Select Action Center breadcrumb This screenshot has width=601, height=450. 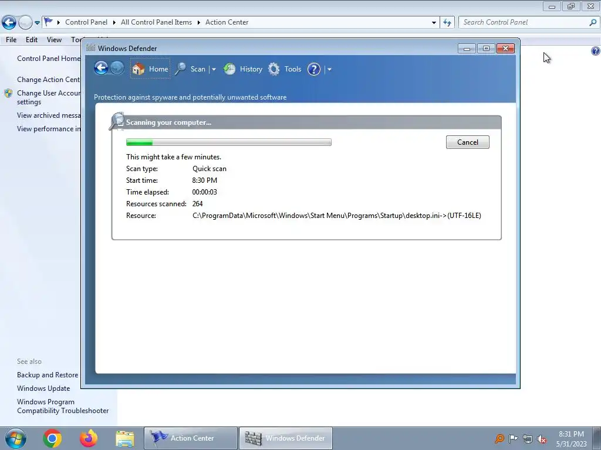pos(227,22)
